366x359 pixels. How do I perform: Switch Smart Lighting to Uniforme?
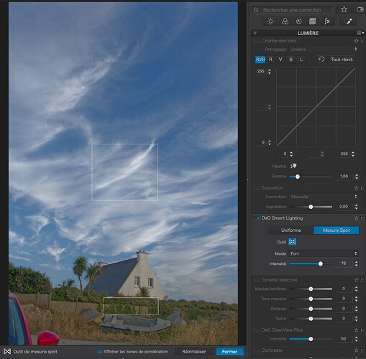290,230
